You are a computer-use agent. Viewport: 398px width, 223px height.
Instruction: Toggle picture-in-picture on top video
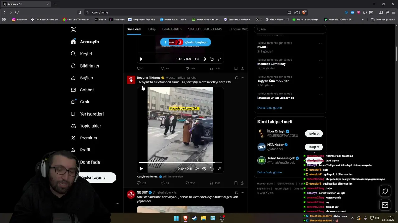[x=211, y=59]
